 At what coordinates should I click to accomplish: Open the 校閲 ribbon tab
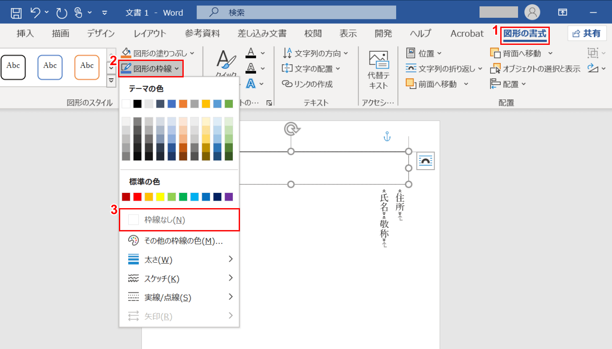tap(313, 33)
